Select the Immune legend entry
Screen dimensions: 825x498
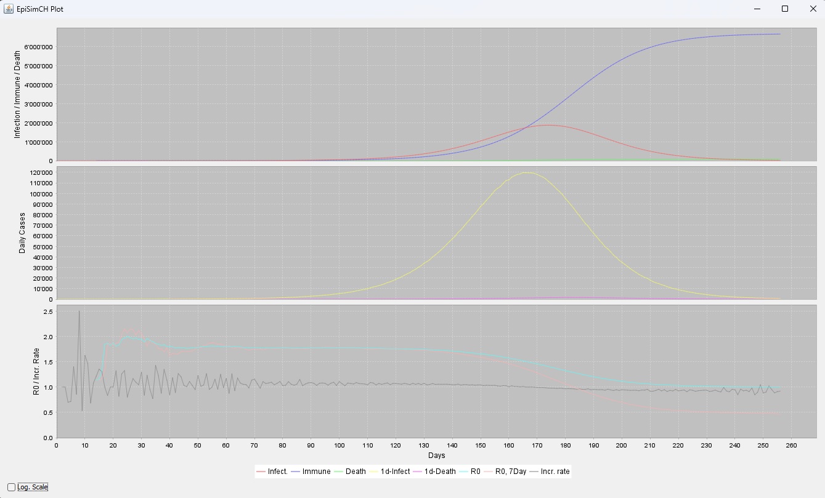310,471
